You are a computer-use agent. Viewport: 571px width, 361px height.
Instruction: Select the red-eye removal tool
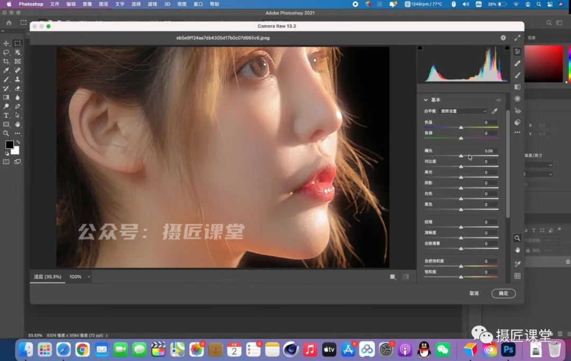click(517, 110)
